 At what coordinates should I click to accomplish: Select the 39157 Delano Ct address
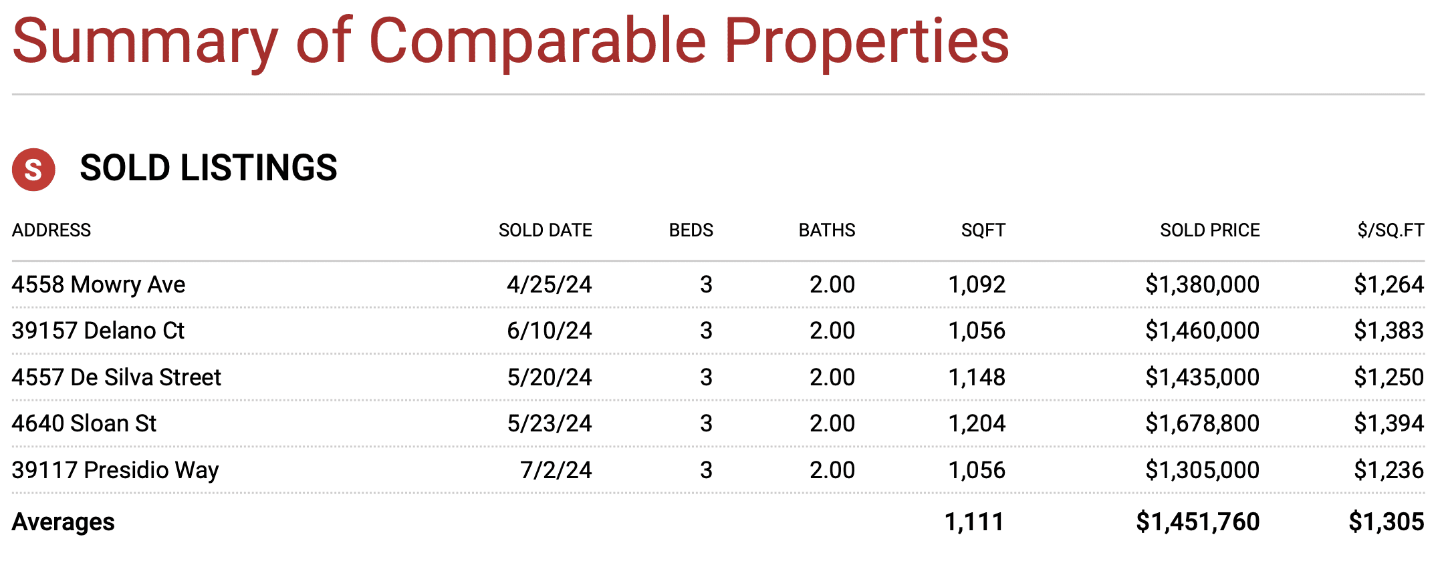(98, 331)
